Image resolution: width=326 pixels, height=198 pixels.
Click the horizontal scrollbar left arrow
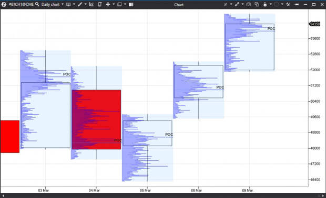pyautogui.click(x=3, y=195)
